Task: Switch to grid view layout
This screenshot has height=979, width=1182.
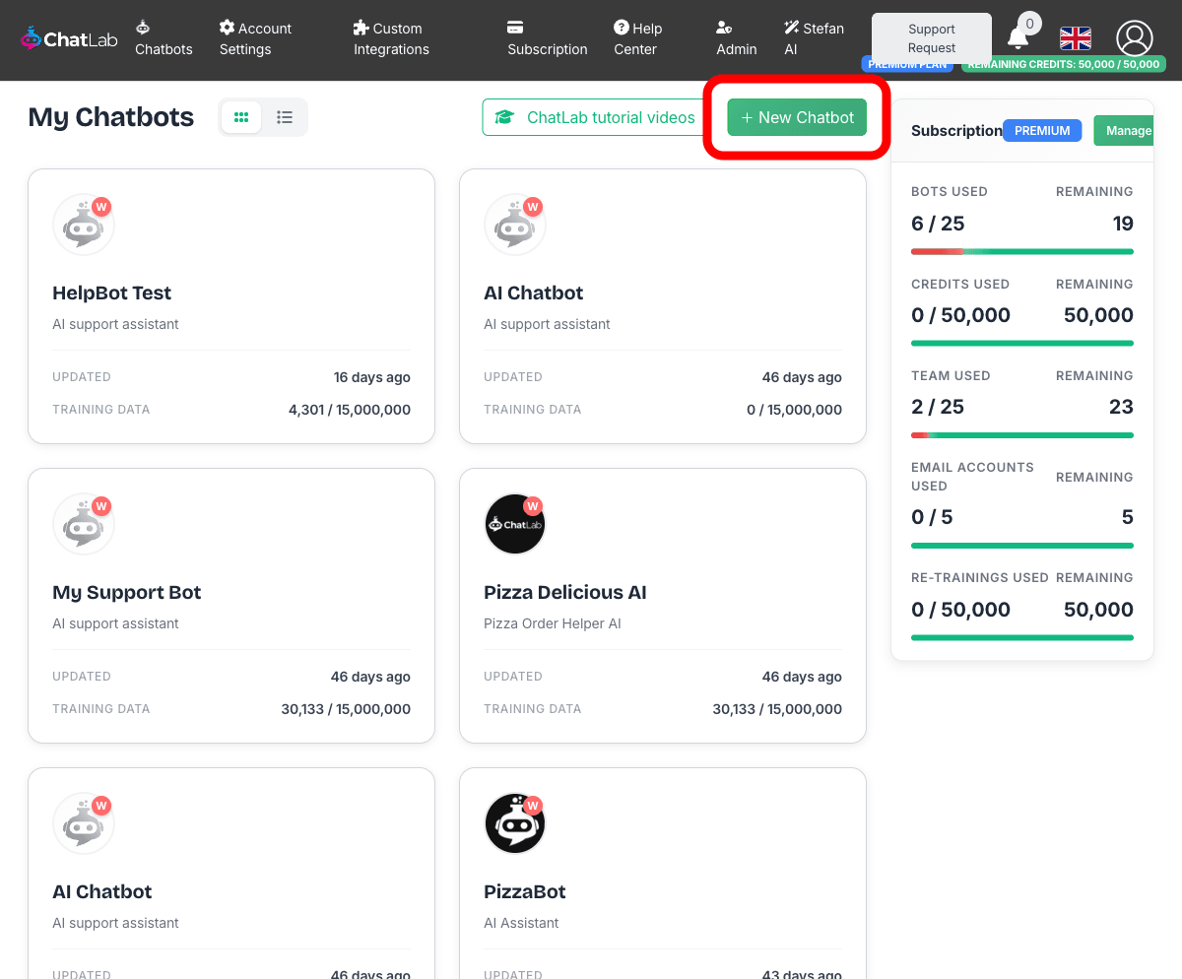Action: coord(241,117)
